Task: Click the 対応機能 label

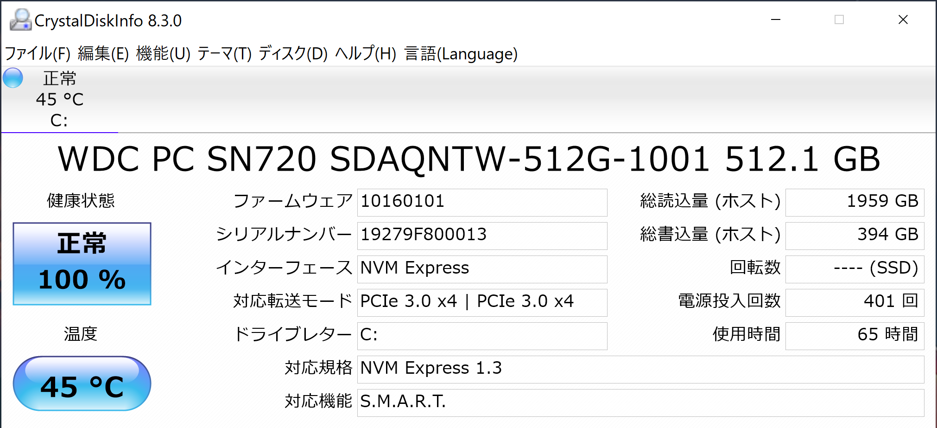Action: [x=318, y=402]
